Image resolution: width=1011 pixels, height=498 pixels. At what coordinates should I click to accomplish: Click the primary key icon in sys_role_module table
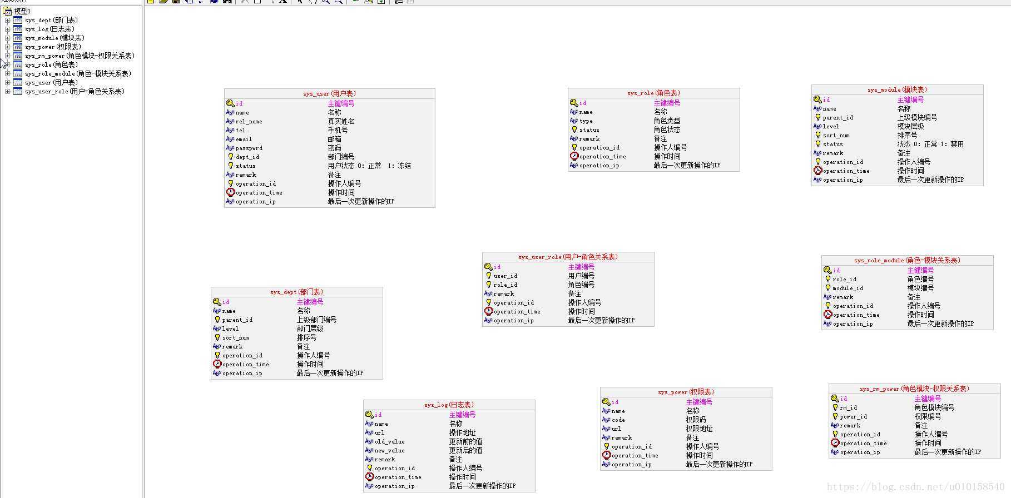[x=827, y=270]
